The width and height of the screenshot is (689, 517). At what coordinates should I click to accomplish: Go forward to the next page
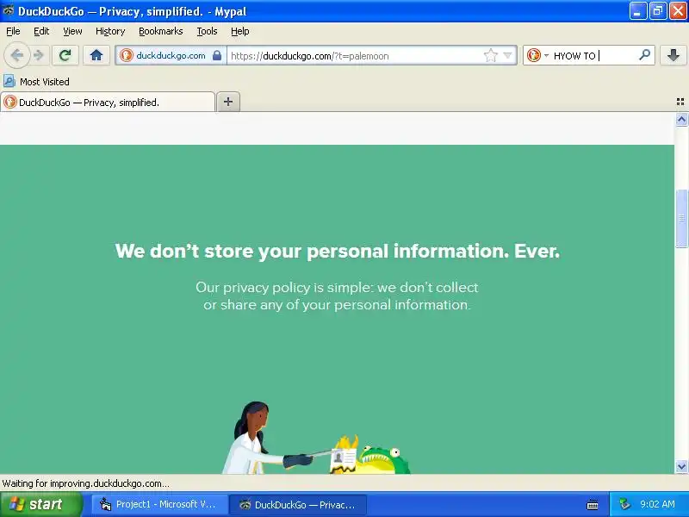[39, 55]
